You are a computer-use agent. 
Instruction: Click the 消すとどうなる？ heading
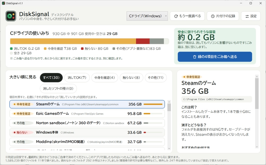coord(194,125)
